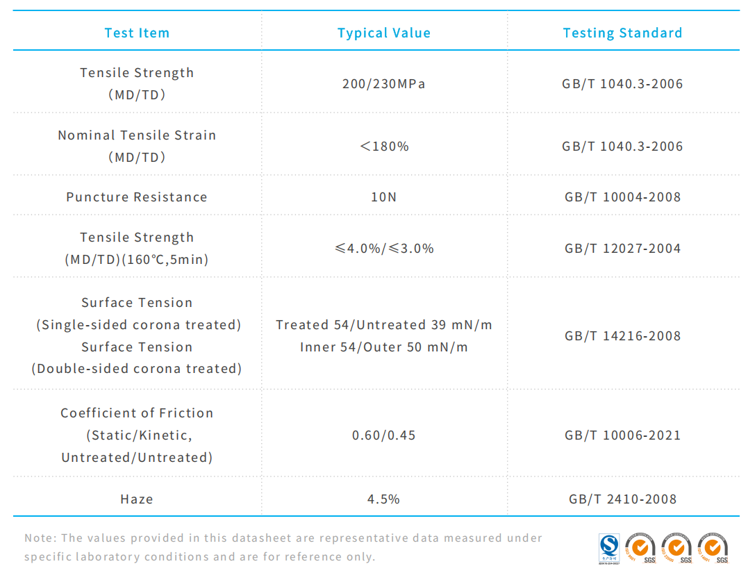Select the Coefficient of Friction label
The height and width of the screenshot is (573, 748).
click(137, 413)
